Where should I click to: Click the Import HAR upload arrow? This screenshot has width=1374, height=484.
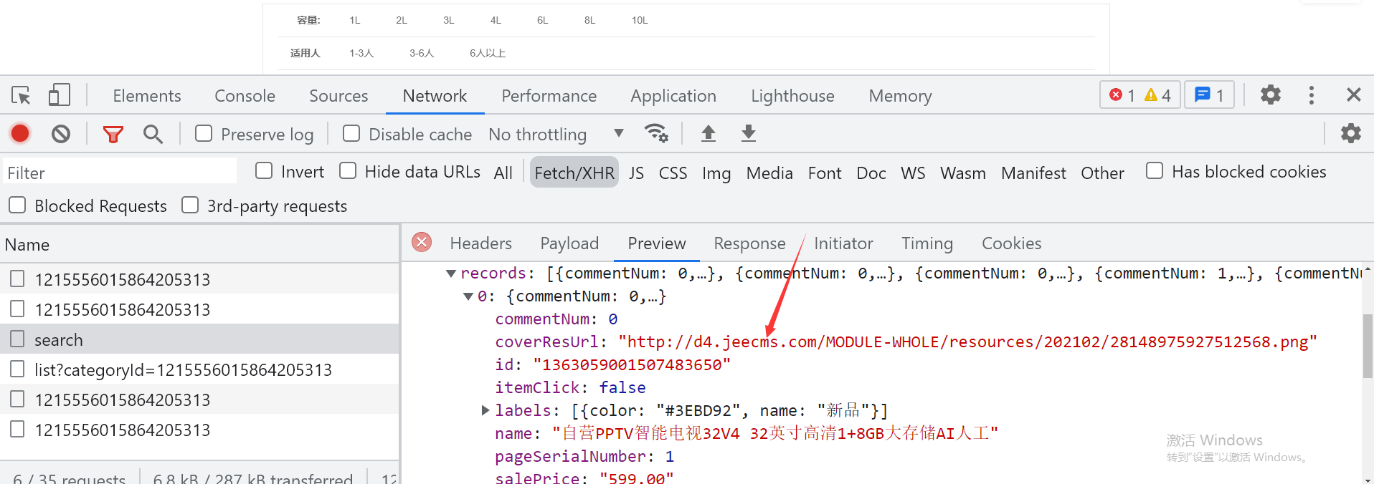point(708,133)
